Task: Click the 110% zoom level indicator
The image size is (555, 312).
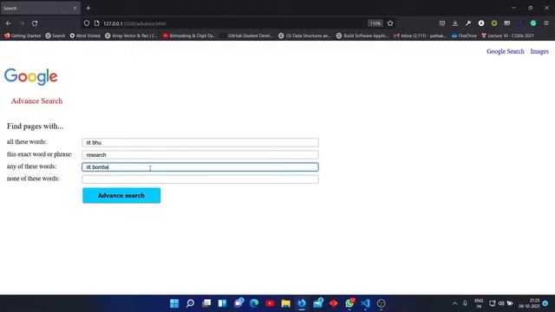Action: tap(375, 23)
